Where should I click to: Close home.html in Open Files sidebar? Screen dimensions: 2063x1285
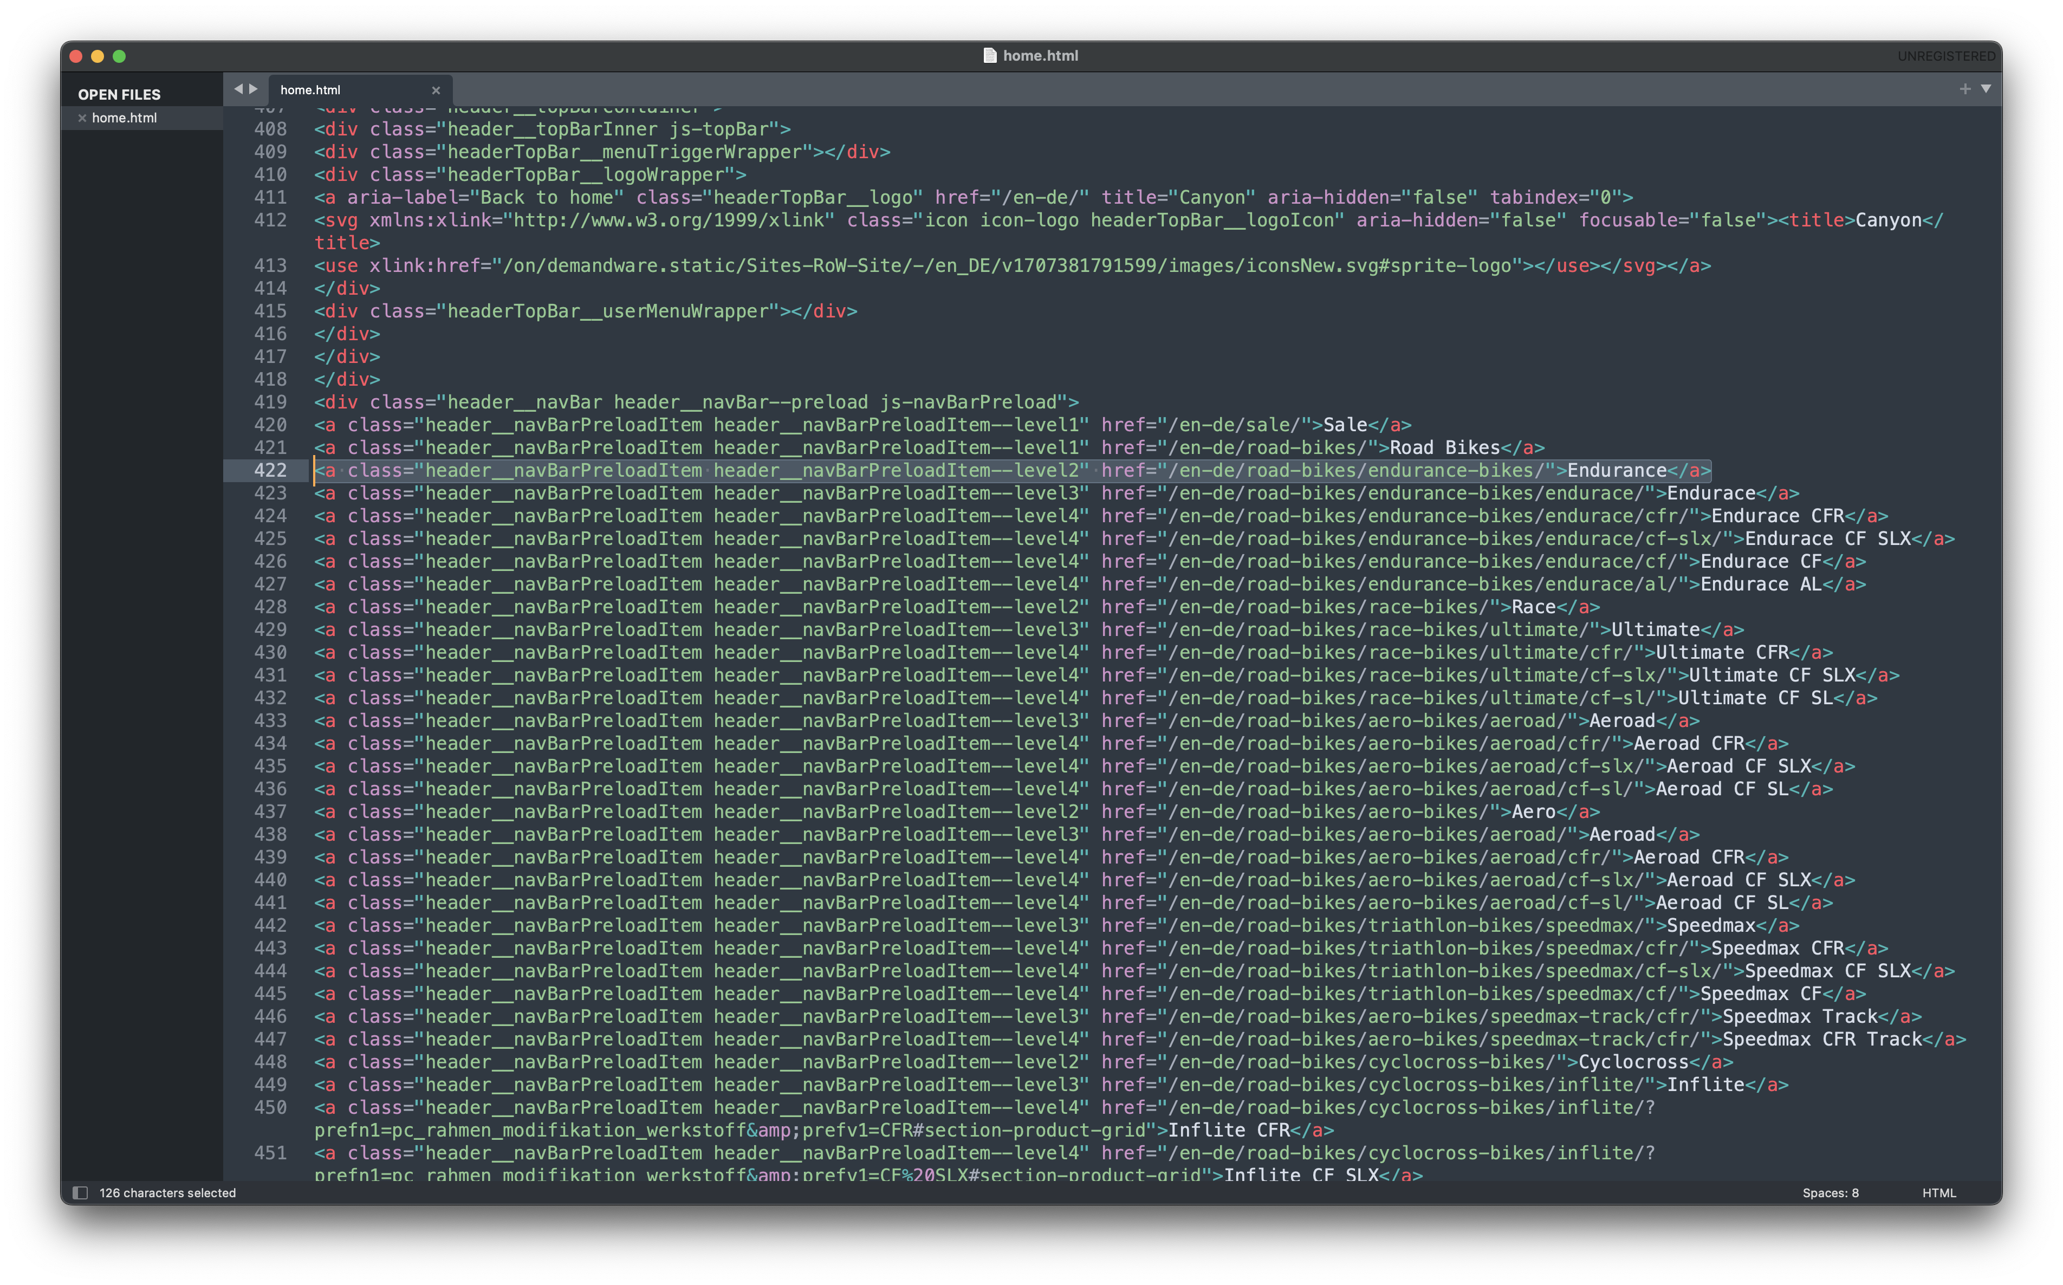(82, 118)
